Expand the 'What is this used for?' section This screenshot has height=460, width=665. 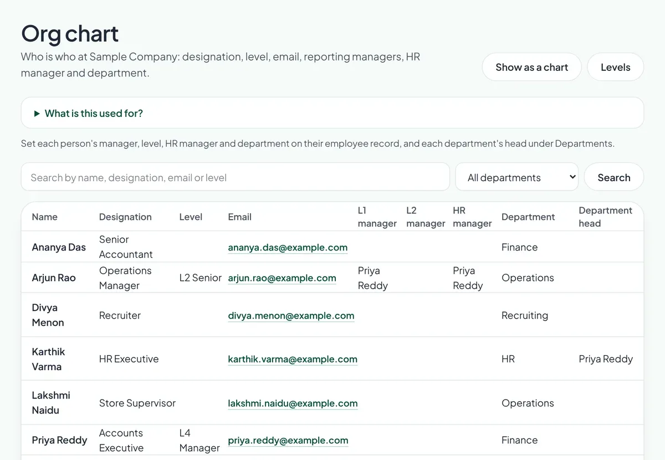pos(332,113)
